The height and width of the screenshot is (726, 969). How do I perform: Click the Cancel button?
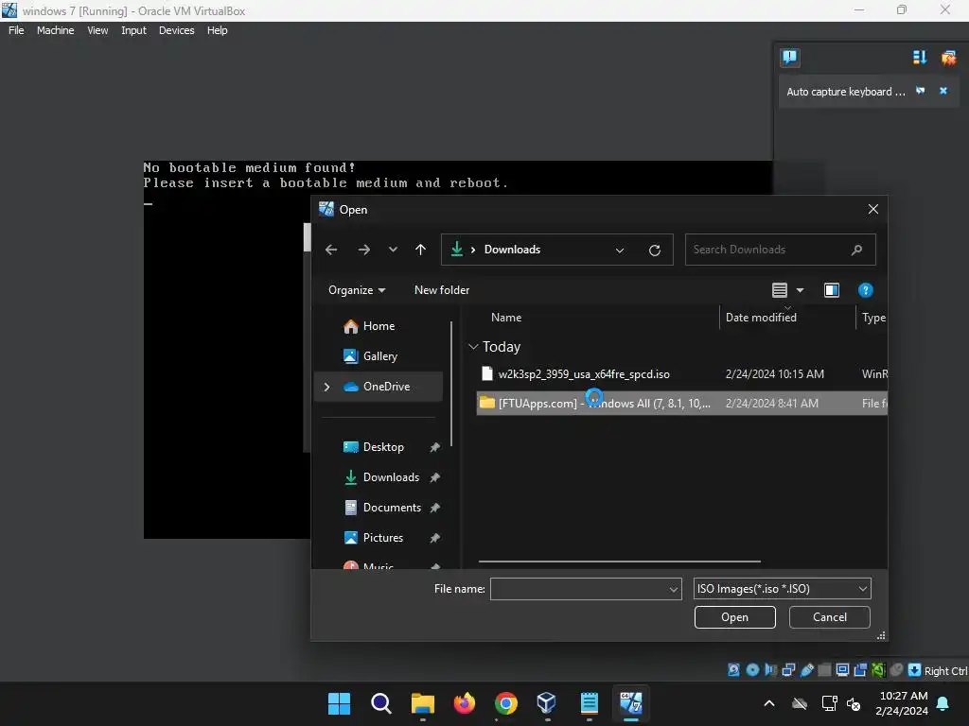point(829,617)
